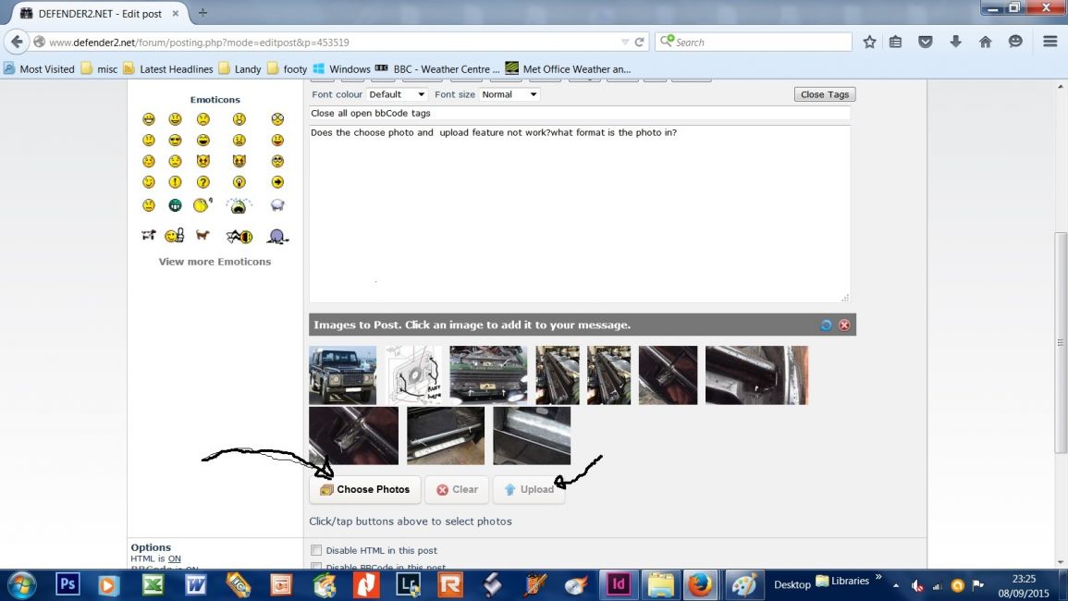Open the Met Office Weather bookmark
The height and width of the screenshot is (601, 1068).
pyautogui.click(x=568, y=68)
